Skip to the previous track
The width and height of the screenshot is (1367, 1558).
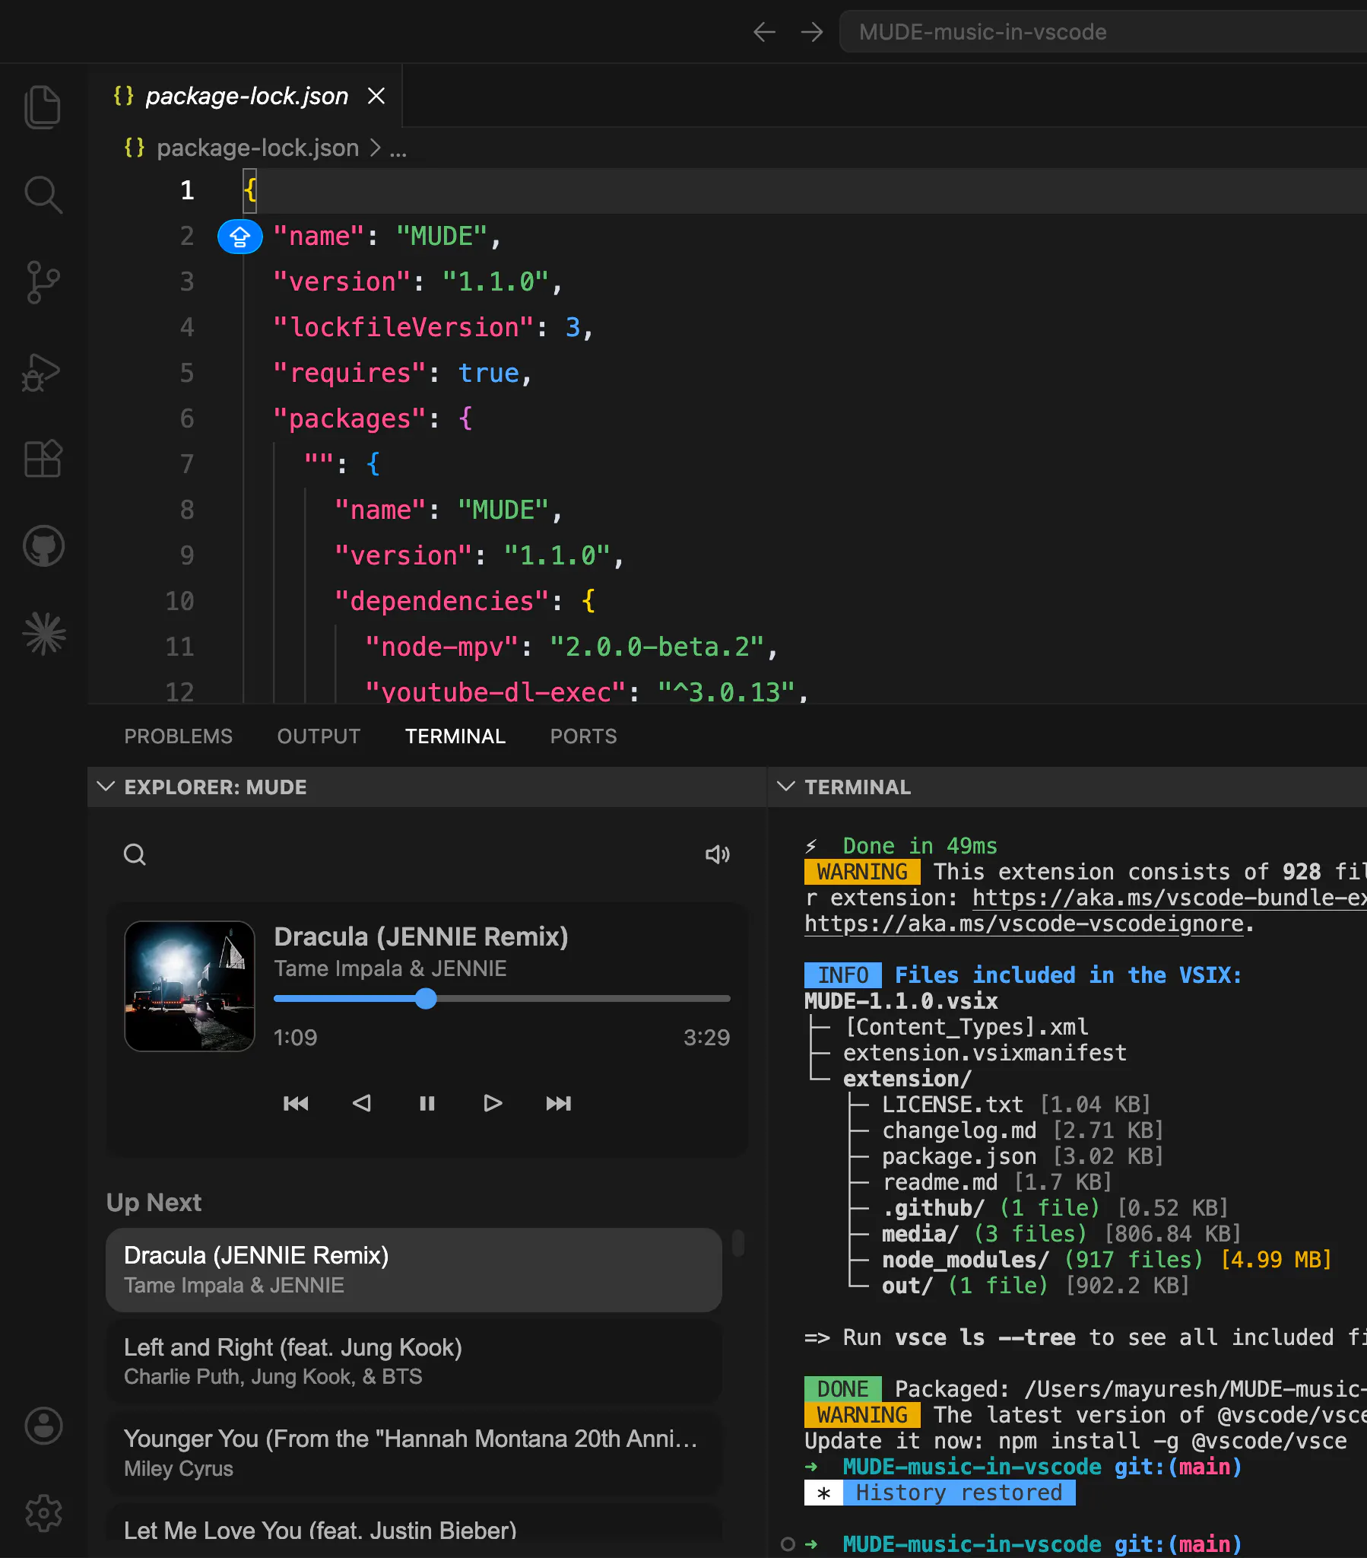tap(296, 1103)
